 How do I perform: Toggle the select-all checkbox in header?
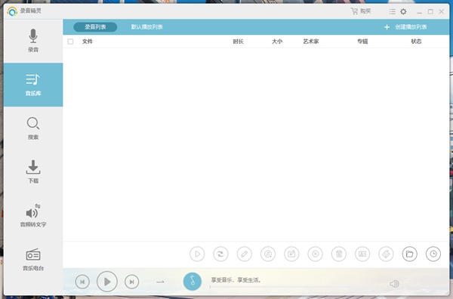coord(70,42)
